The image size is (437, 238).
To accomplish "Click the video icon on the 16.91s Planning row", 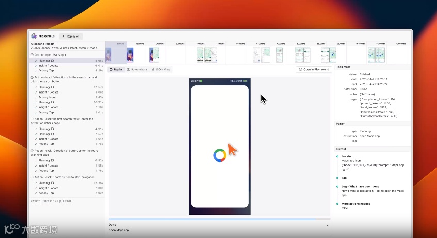I will pyautogui.click(x=53, y=102).
